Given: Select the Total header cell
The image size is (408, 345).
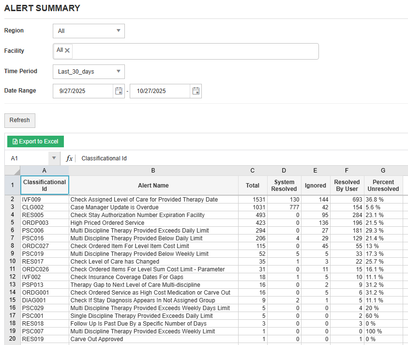Looking at the screenshot, I should click(x=253, y=185).
